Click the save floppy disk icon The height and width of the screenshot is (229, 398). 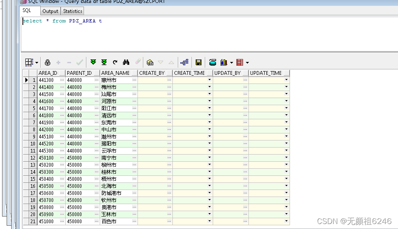coord(199,62)
